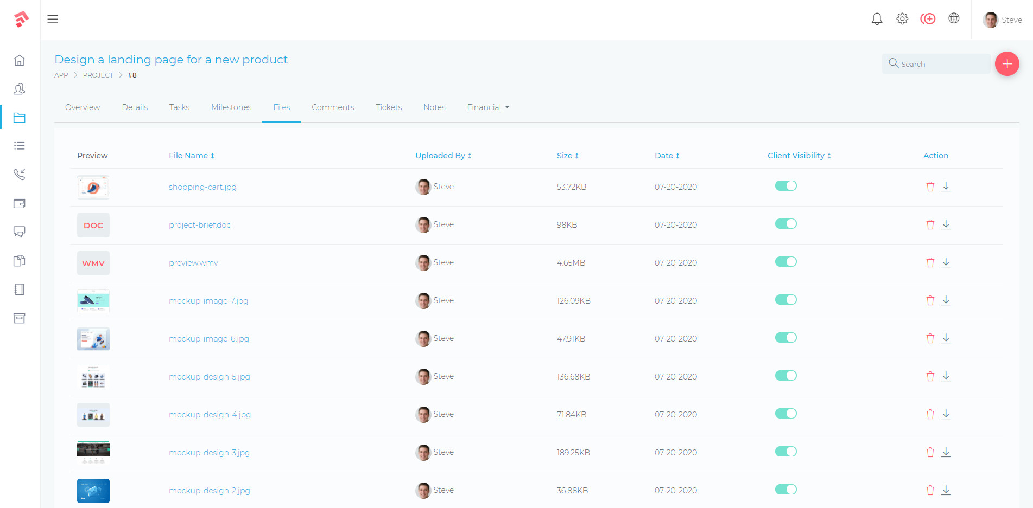
Task: Click the mockup-design-2.jpg preview thumbnail
Action: (93, 491)
